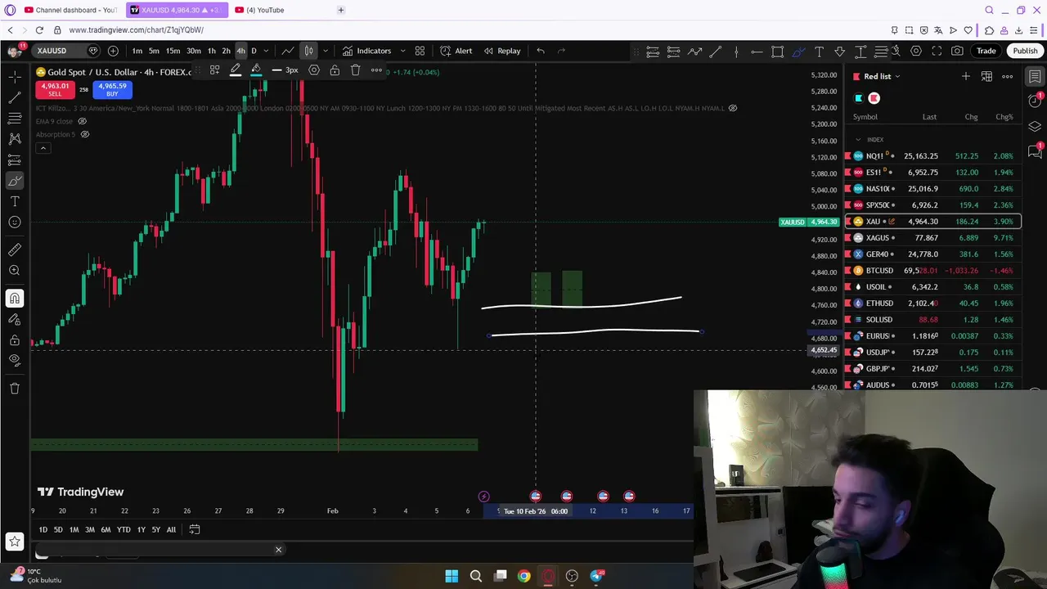This screenshot has height=589, width=1047.
Task: Click the Trade button
Action: 986,51
